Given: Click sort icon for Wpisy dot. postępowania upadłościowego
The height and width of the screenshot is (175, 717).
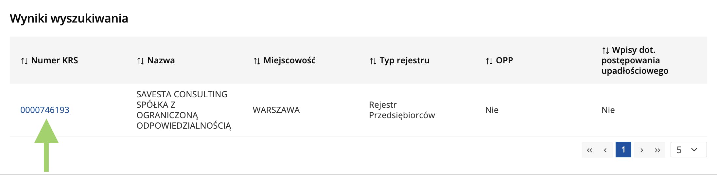Looking at the screenshot, I should 605,51.
